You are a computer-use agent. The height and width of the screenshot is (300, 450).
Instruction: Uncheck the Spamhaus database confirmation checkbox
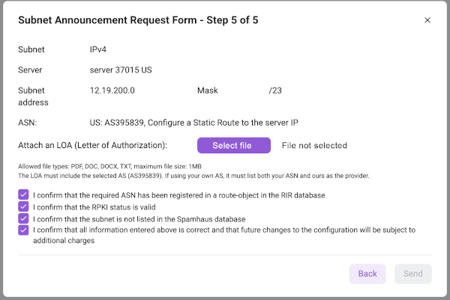pos(23,218)
